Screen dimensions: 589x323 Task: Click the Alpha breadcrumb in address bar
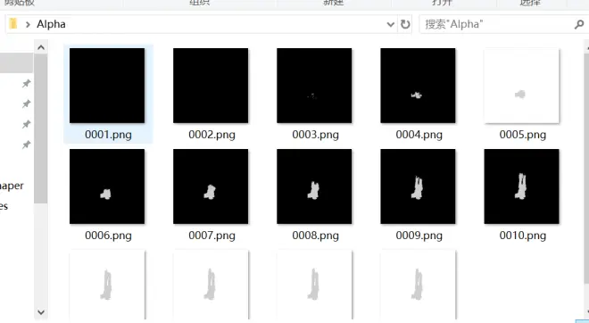click(51, 24)
